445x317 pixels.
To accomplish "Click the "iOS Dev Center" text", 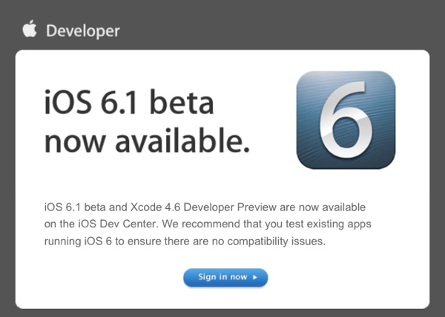I will (117, 224).
